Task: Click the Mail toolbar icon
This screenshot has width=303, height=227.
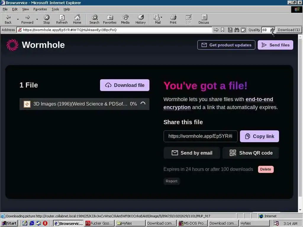Action: [157, 19]
